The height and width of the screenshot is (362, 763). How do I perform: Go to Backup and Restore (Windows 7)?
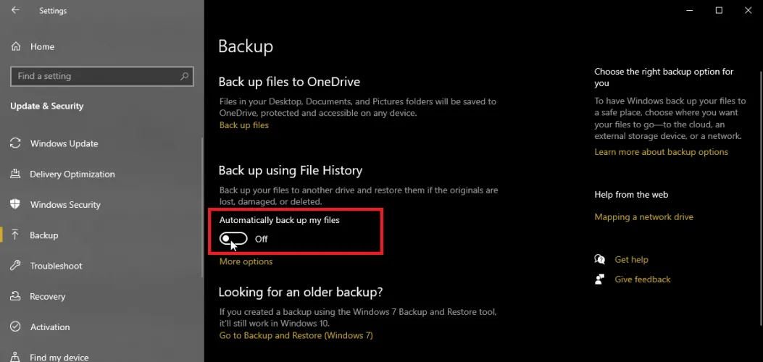pyautogui.click(x=296, y=335)
